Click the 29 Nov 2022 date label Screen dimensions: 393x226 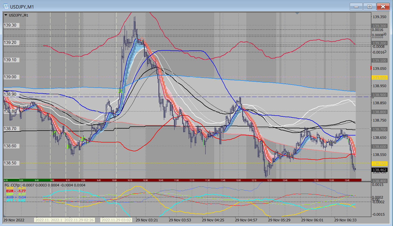pyautogui.click(x=14, y=220)
